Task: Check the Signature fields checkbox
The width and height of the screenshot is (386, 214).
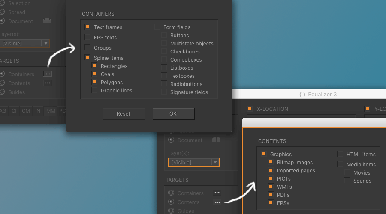Action: pyautogui.click(x=164, y=92)
